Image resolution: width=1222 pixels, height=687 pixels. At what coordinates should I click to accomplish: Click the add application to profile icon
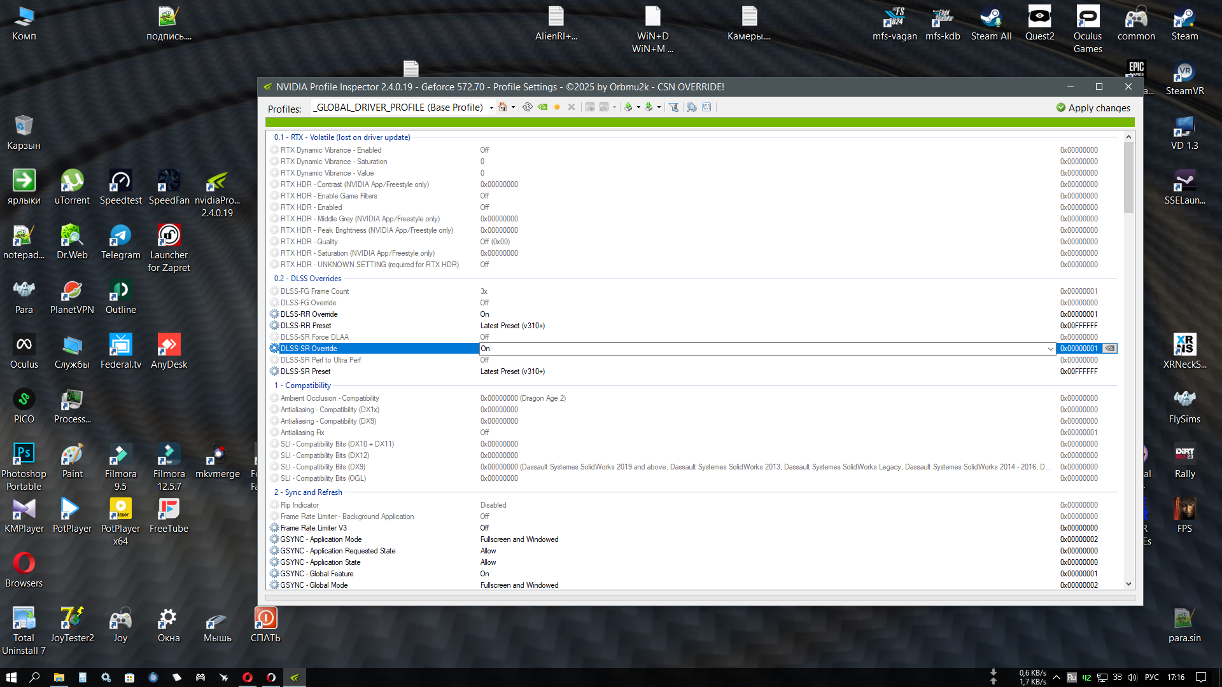[x=590, y=108]
